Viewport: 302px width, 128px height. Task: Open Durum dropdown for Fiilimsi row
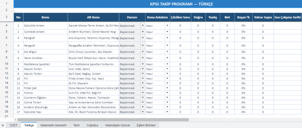click(x=143, y=93)
